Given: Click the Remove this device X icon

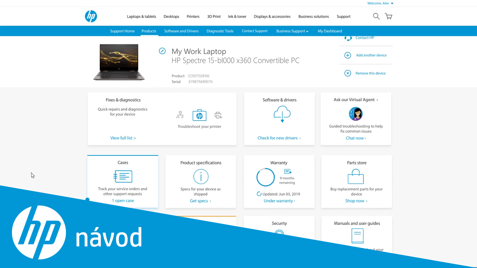Looking at the screenshot, I should 347,73.
